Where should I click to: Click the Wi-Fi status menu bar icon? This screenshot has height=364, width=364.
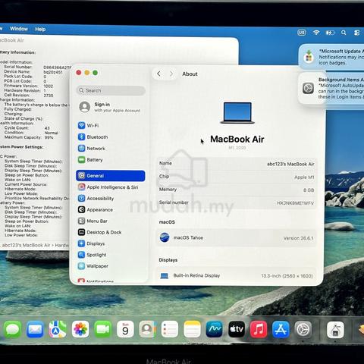[316, 33]
